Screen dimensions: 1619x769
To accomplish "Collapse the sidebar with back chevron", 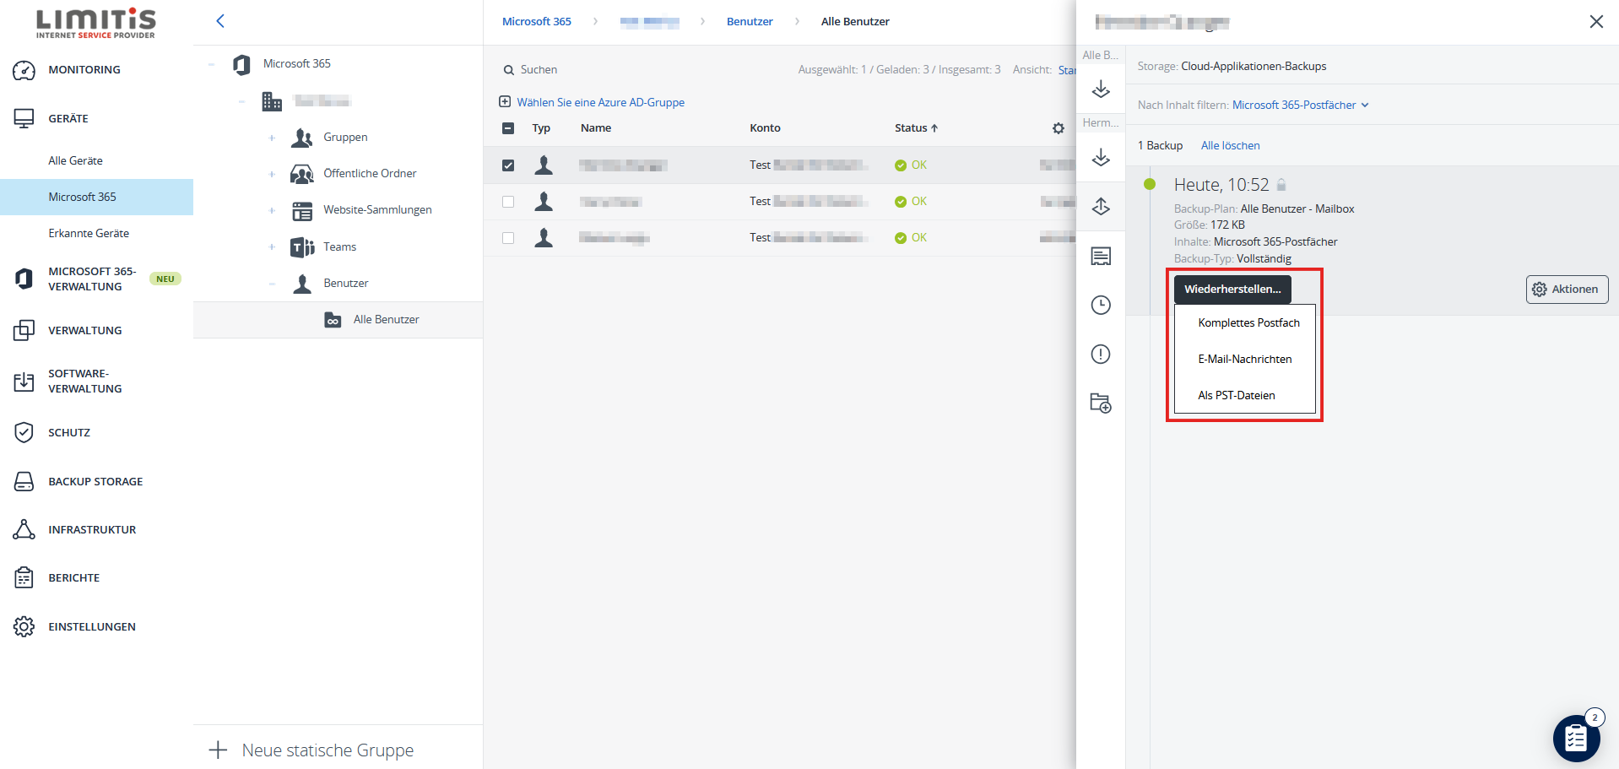I will pyautogui.click(x=220, y=21).
